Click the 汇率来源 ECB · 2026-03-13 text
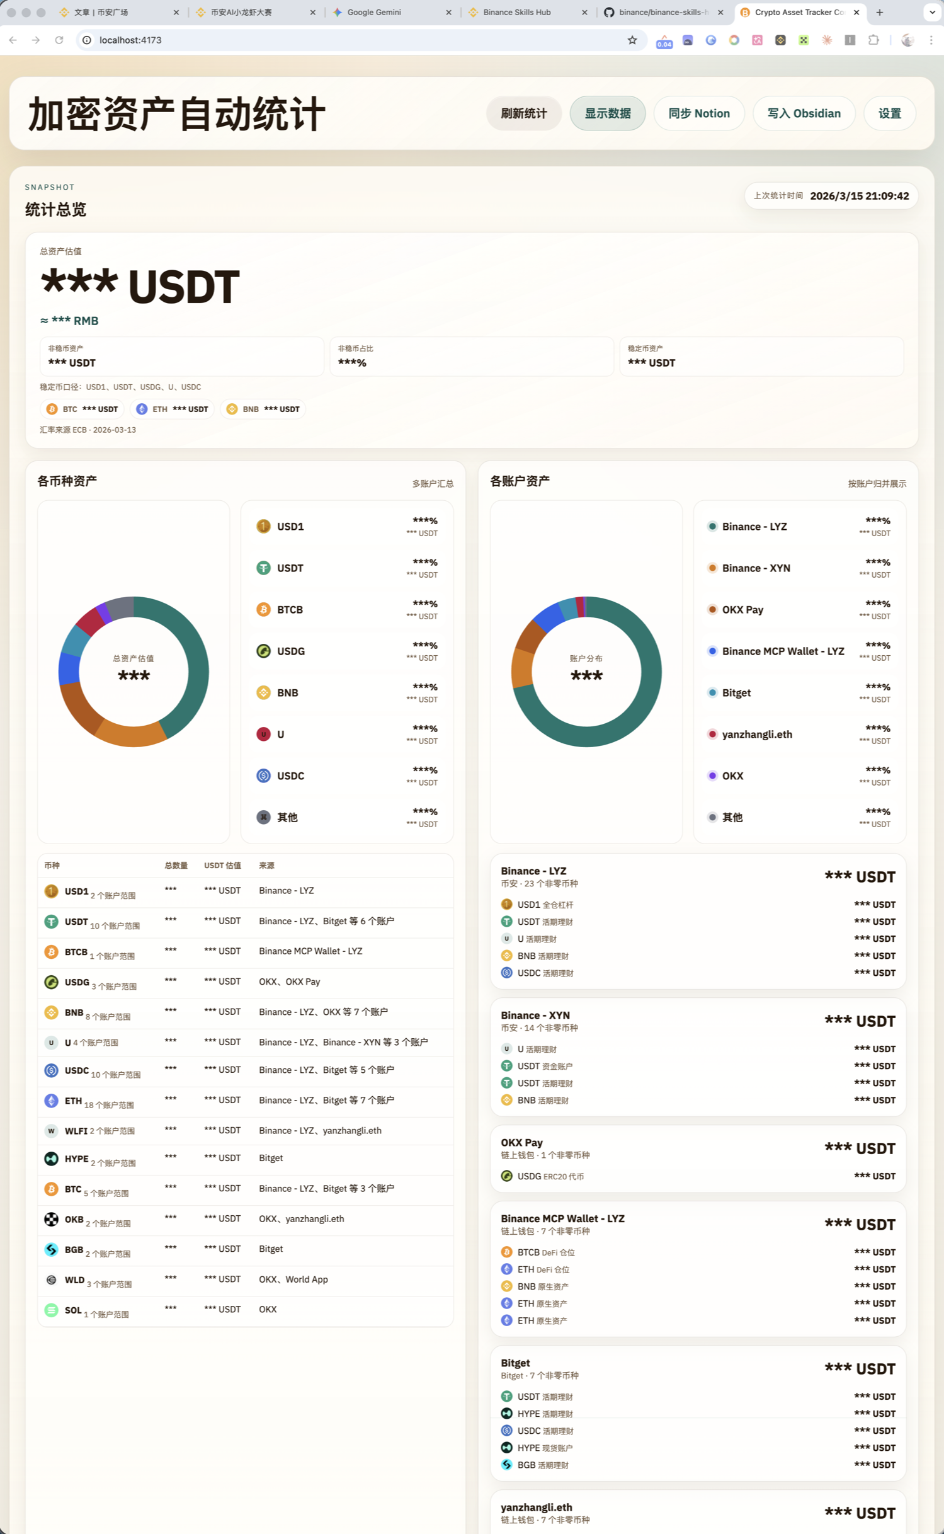The width and height of the screenshot is (944, 1534). coord(88,430)
